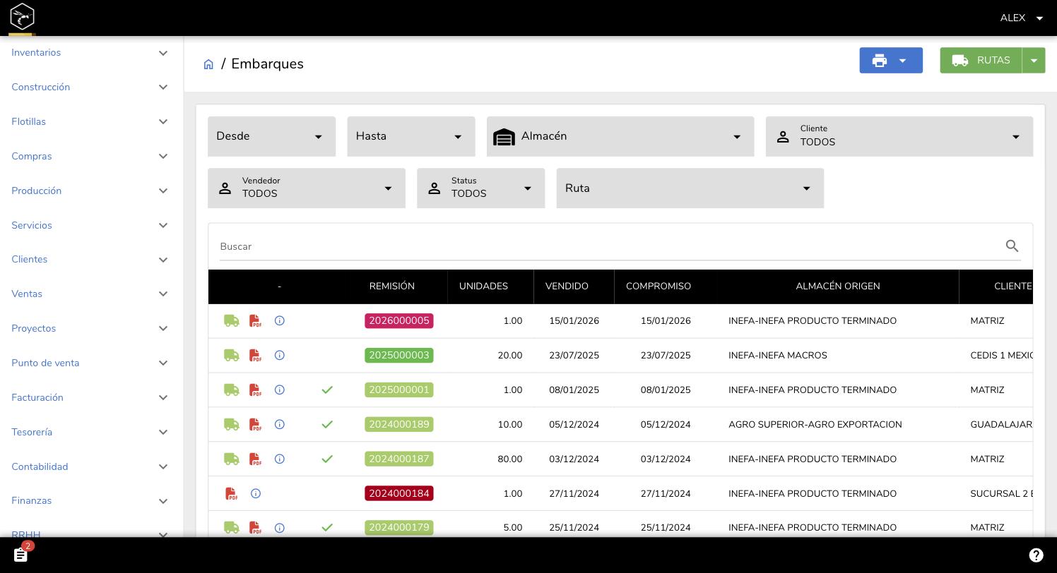Open the PDF for remisión 2024000187
The width and height of the screenshot is (1057, 573).
pos(256,459)
